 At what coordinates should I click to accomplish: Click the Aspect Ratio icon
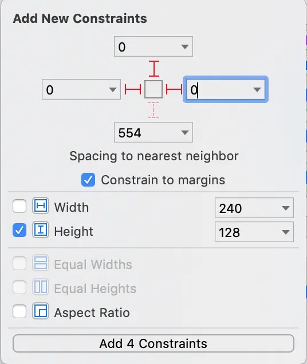point(41,311)
